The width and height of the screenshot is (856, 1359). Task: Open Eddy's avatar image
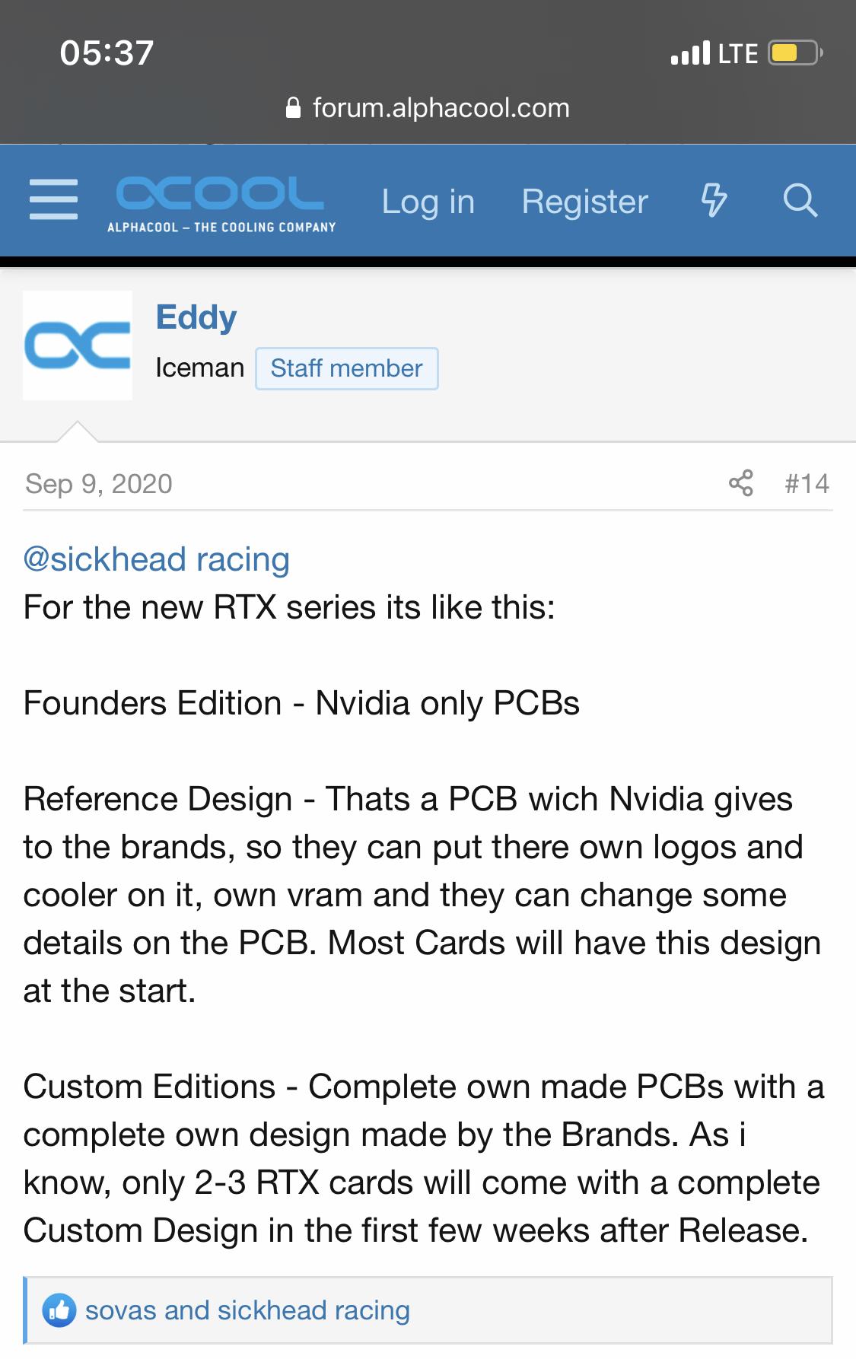[78, 345]
